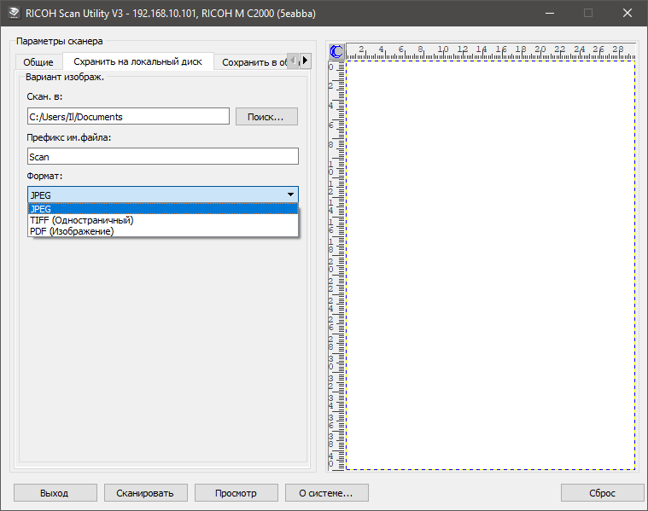
Task: Start scanning with Сканировать button
Action: click(145, 493)
